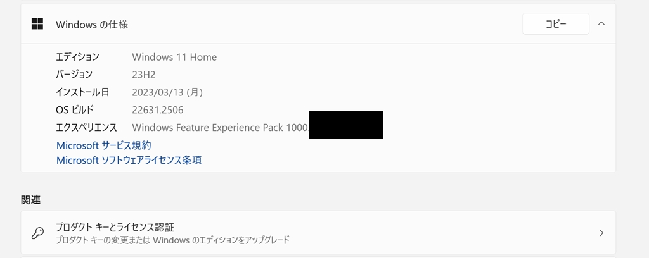Open the プロダクト キーとライセンス認証 title

point(115,227)
